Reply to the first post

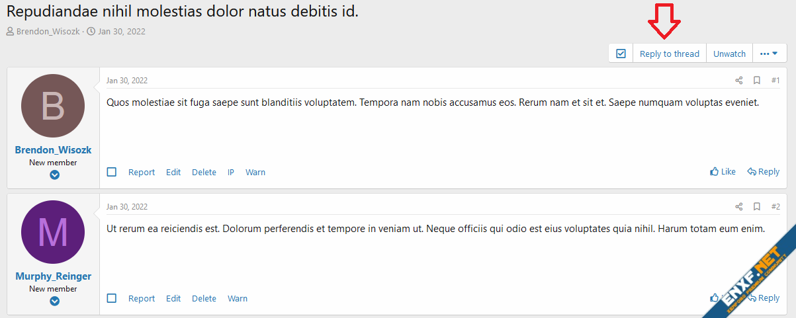763,172
